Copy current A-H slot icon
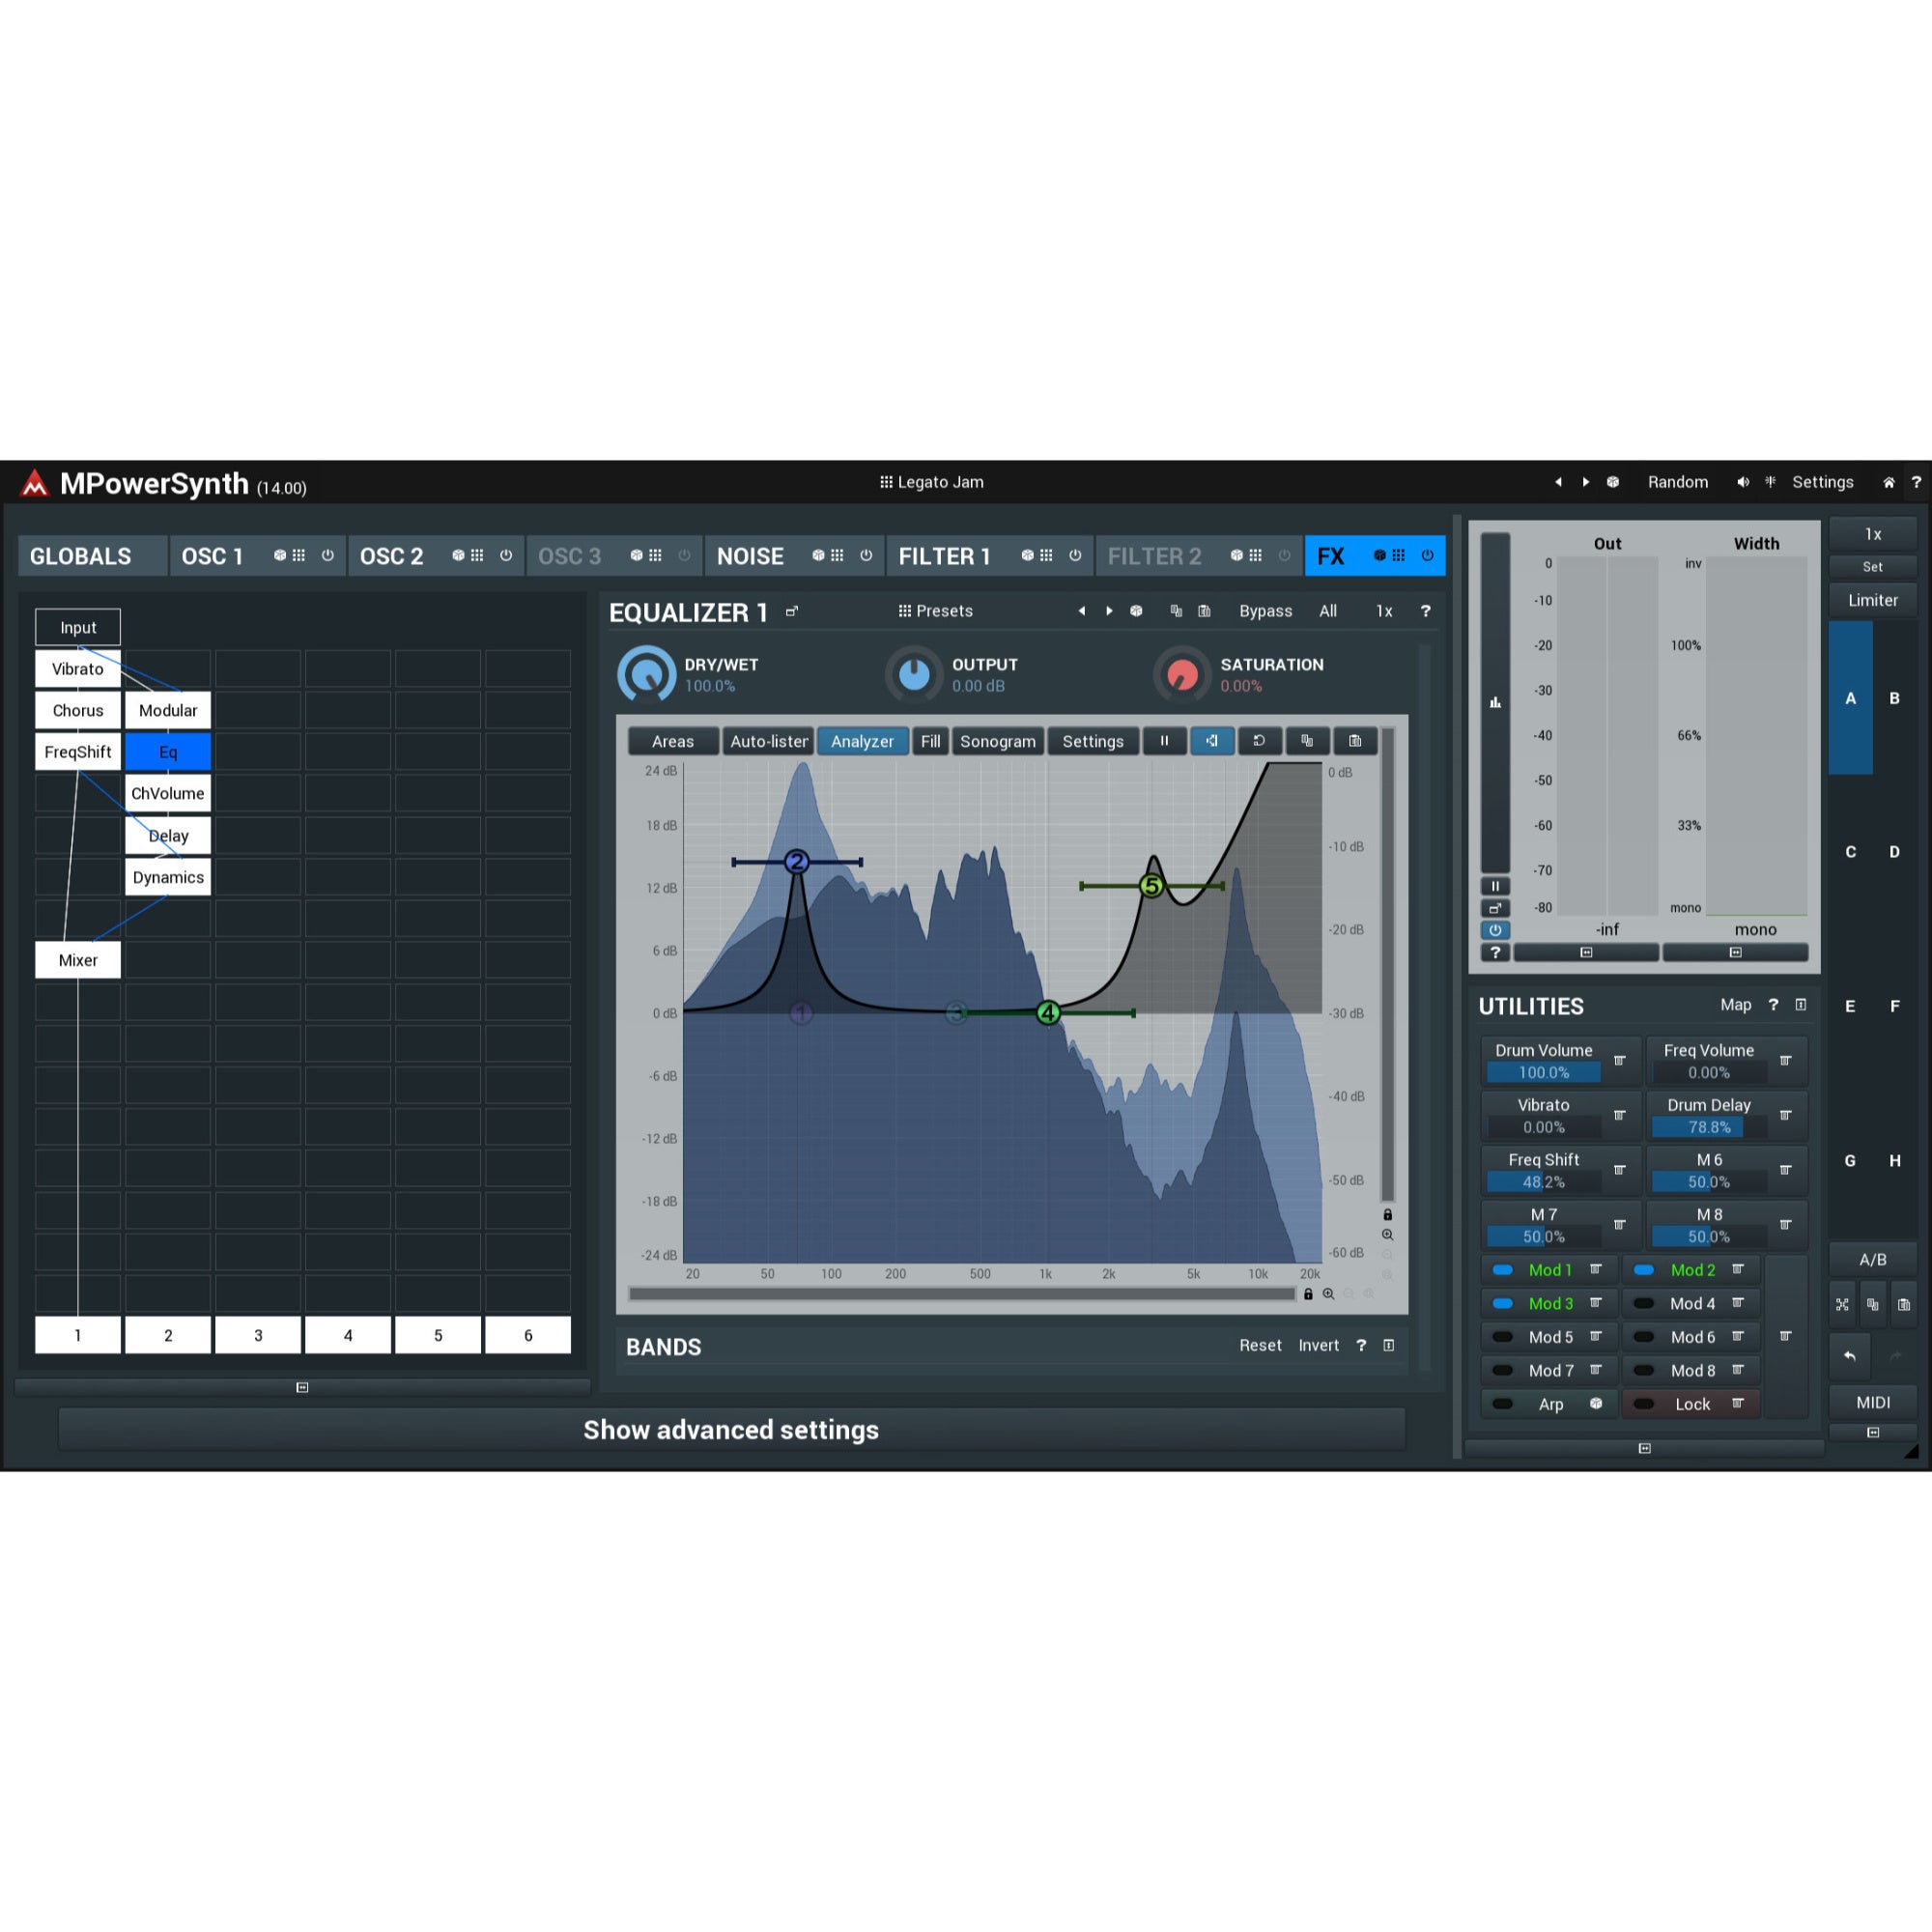1932x1932 pixels. pyautogui.click(x=1873, y=1304)
